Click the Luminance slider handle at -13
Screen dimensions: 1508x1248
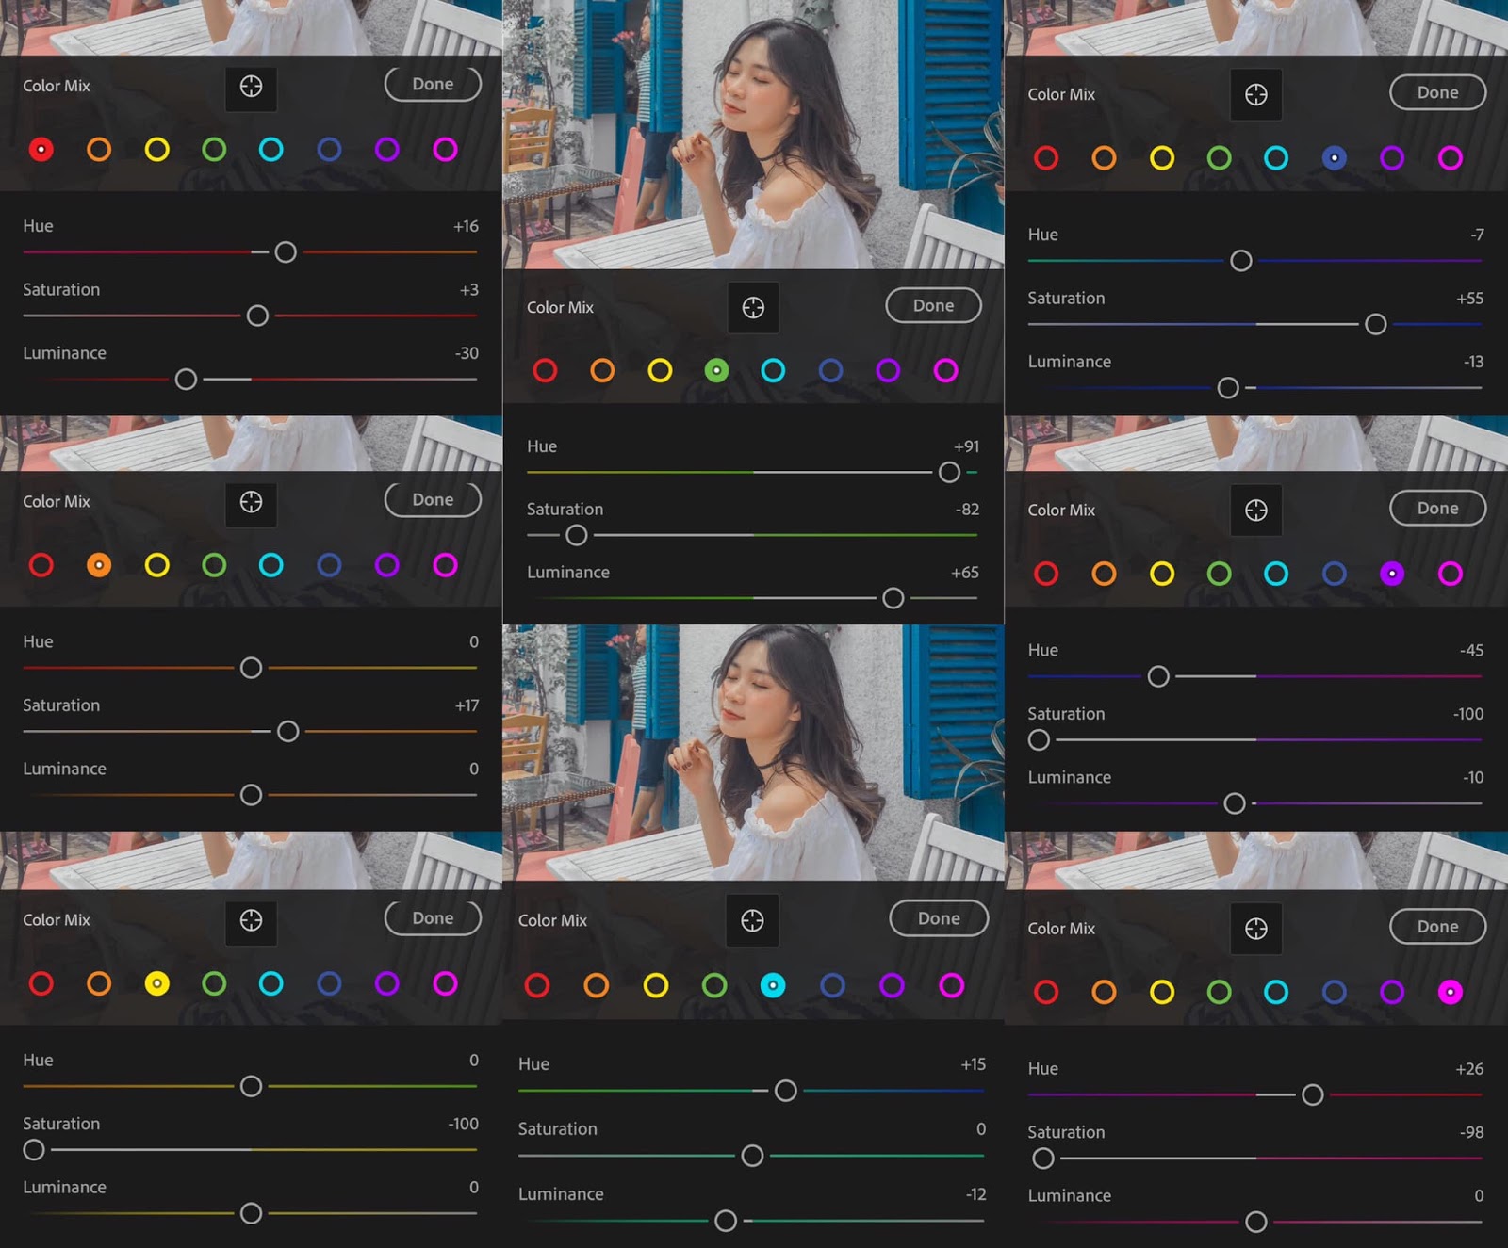pos(1228,387)
